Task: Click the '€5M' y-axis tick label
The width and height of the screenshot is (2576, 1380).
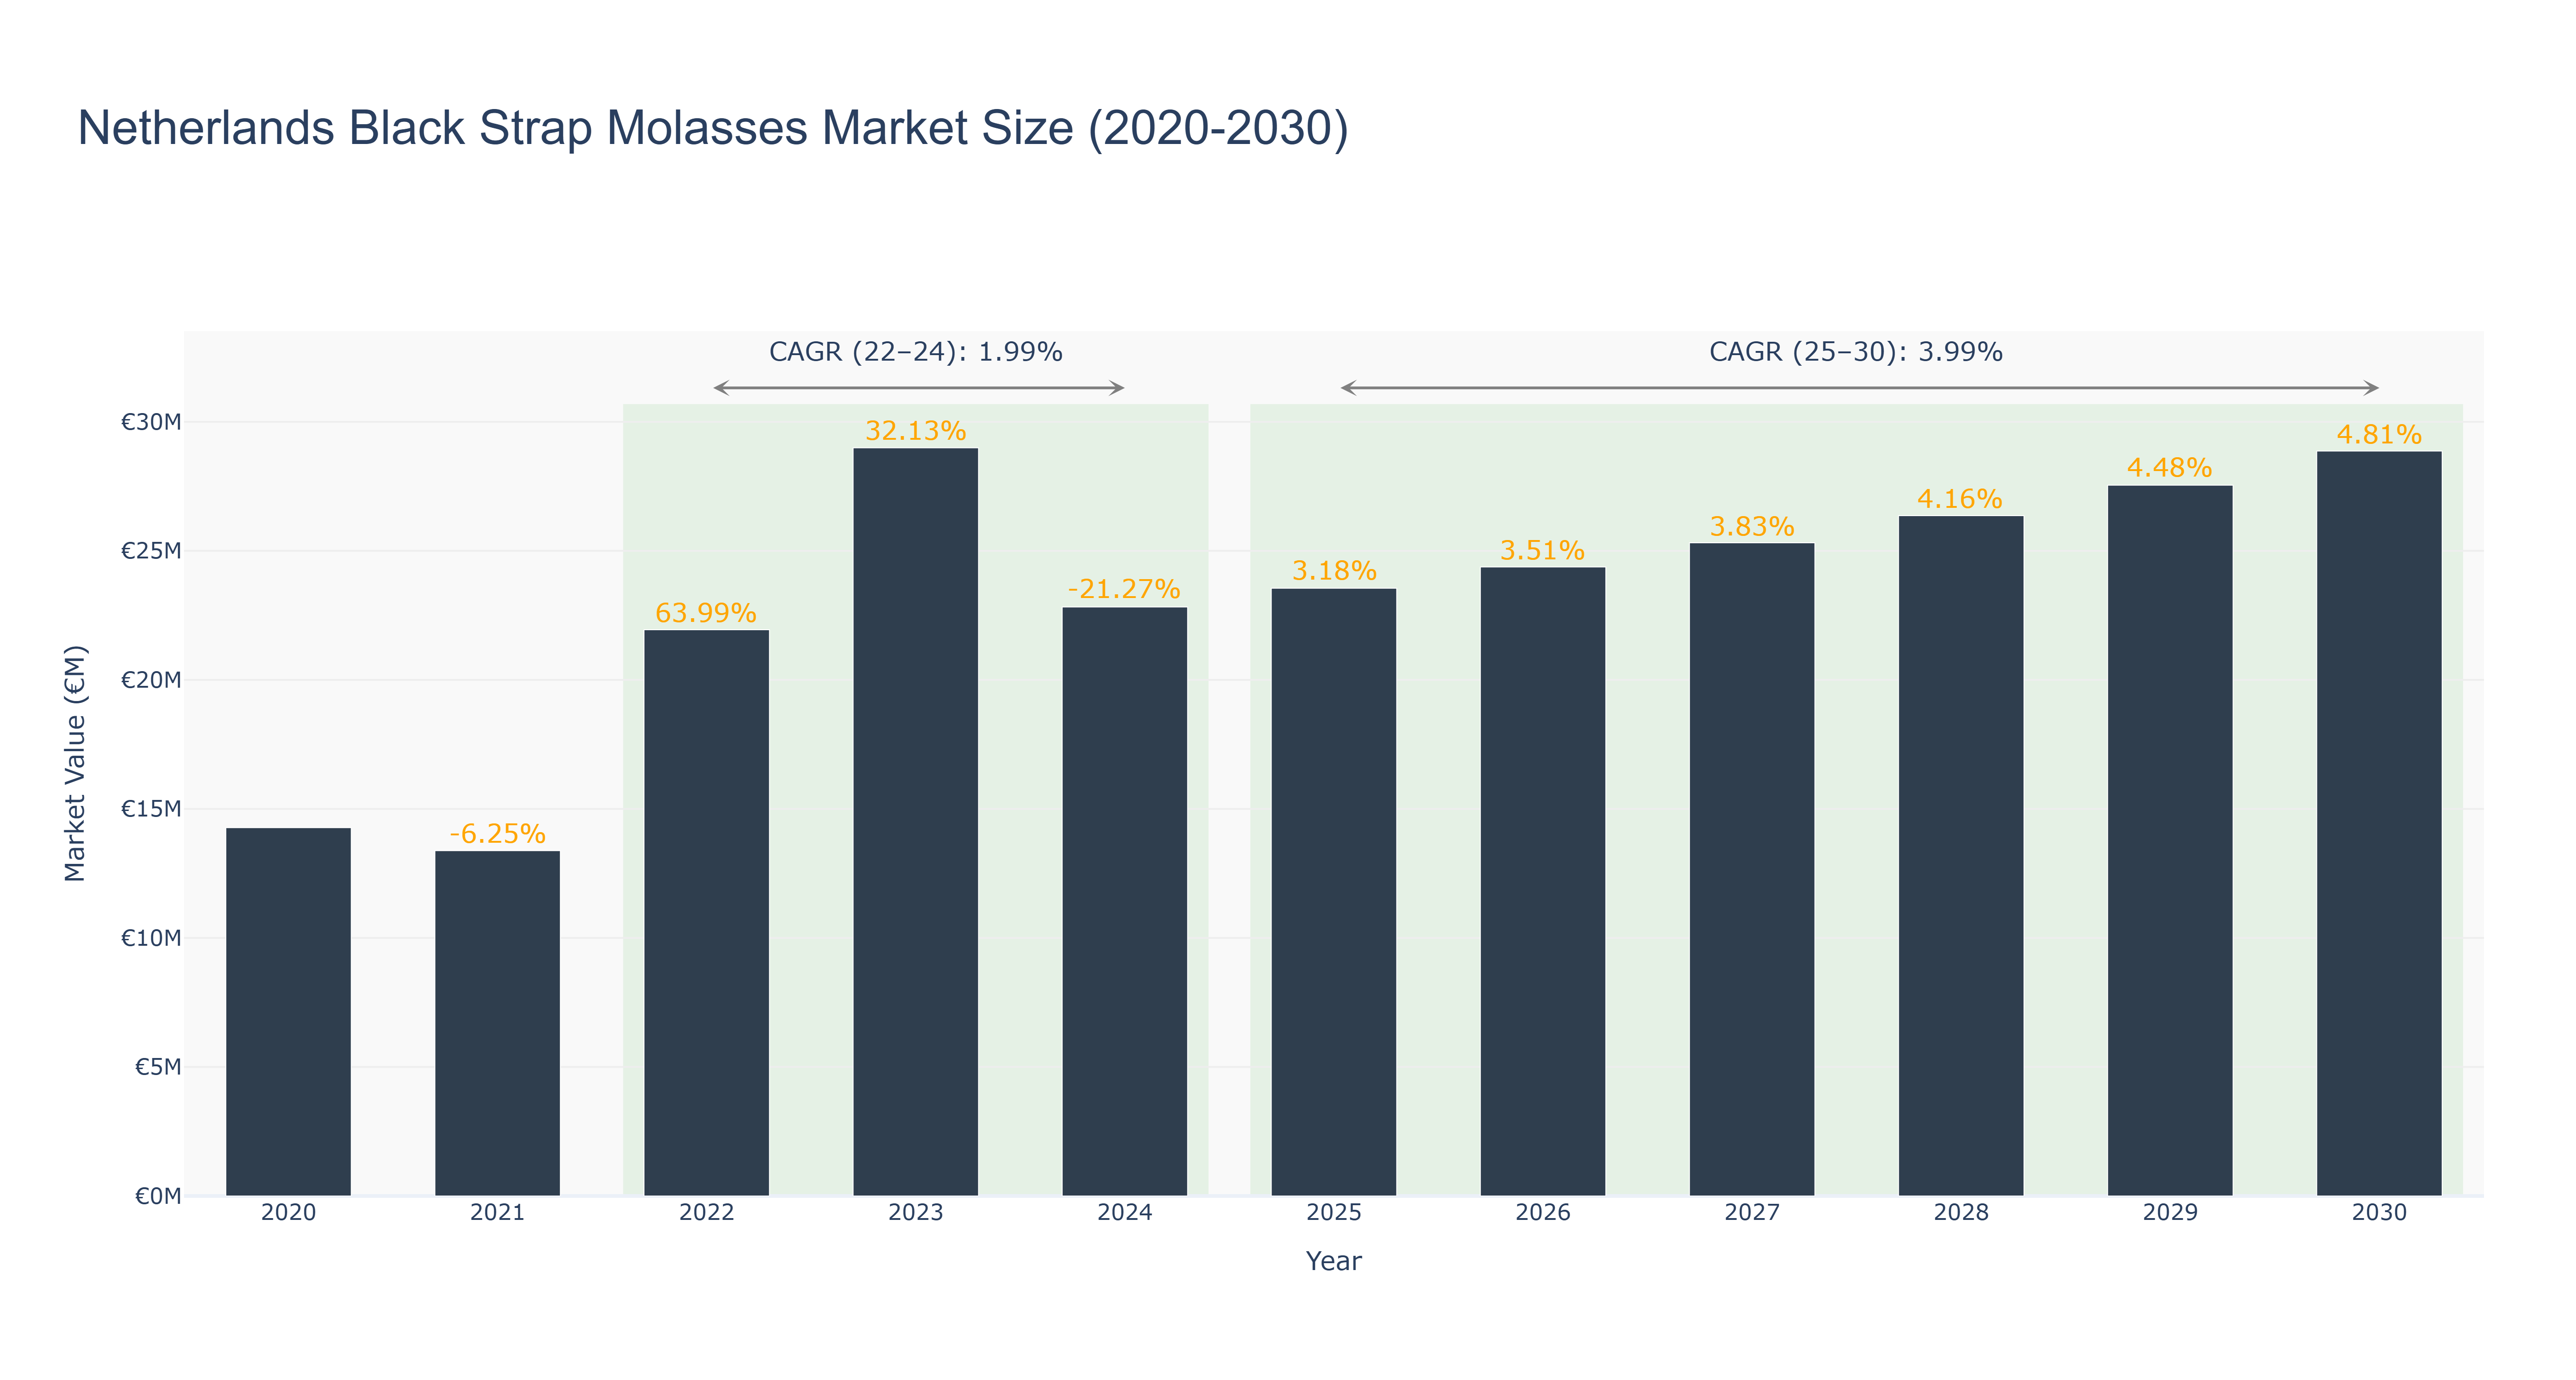Action: (158, 1067)
